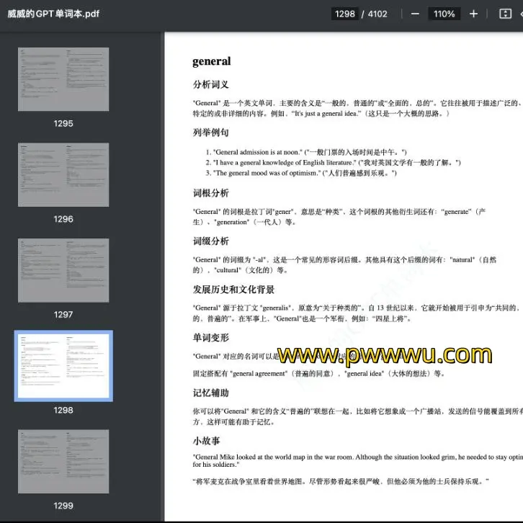Click the PDF file title text

coord(53,14)
